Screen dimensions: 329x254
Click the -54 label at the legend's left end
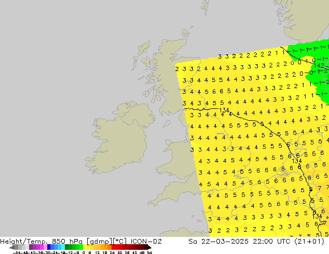click(17, 252)
